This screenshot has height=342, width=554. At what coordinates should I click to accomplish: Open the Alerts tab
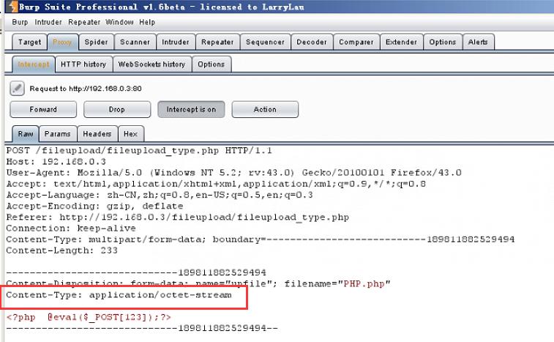click(478, 42)
